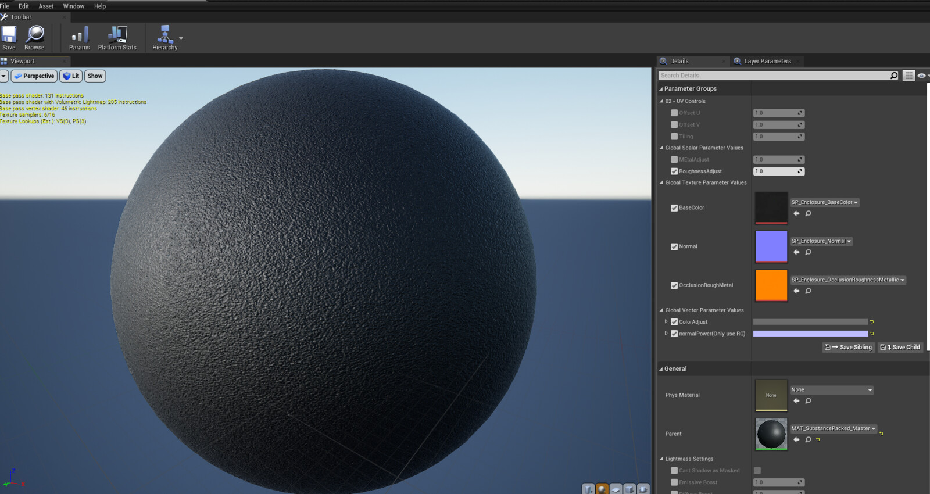The width and height of the screenshot is (930, 494).
Task: Open MAT_SubstancePacked_Master parent dropdown
Action: tap(834, 428)
